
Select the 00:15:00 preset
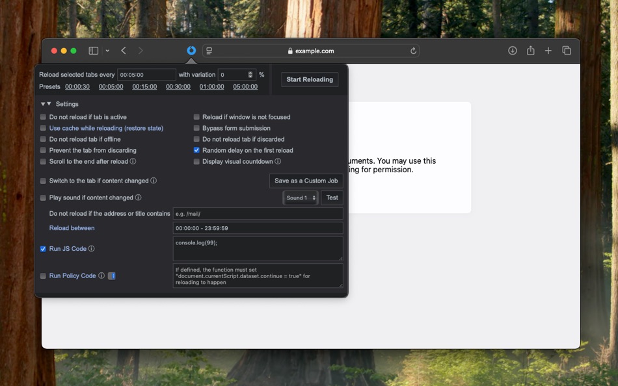tap(144, 86)
